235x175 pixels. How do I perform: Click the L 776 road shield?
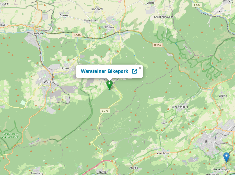pos(105,111)
